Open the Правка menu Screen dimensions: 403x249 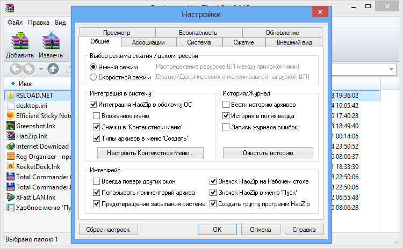(39, 23)
